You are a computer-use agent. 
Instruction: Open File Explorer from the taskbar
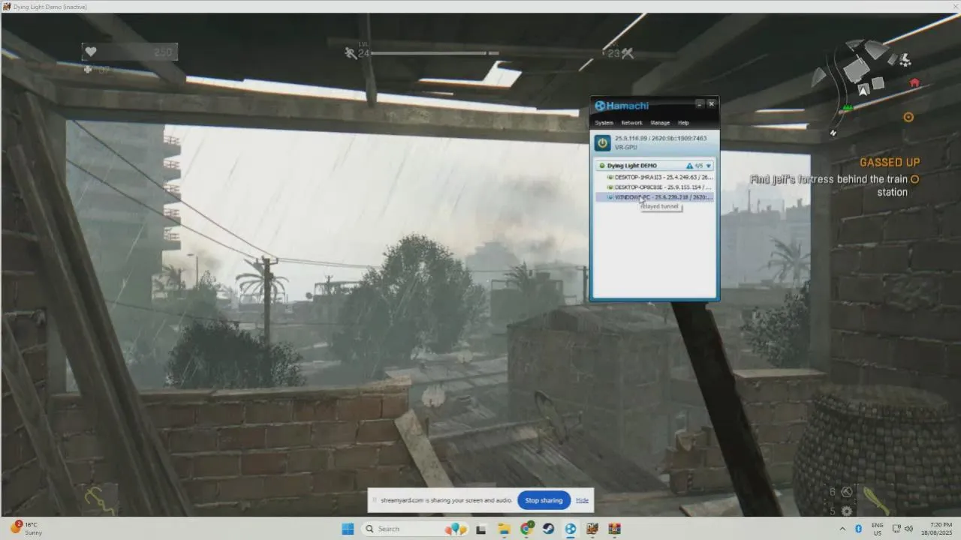(x=504, y=529)
